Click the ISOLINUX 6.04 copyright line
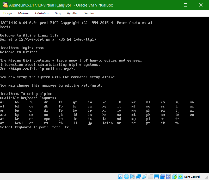 click(x=76, y=23)
